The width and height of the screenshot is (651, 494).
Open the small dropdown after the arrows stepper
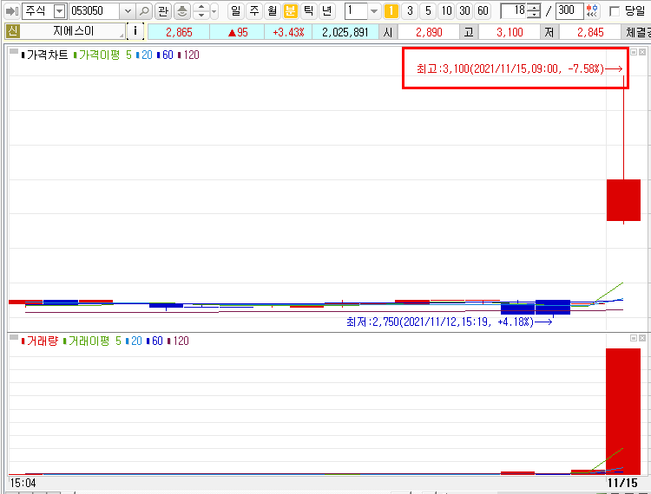click(x=214, y=10)
